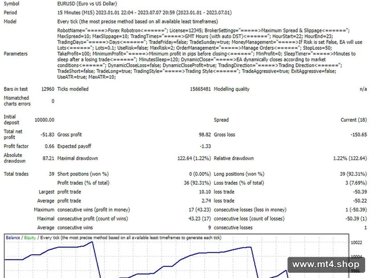Click the maximal consecutive profit value '43.23 (17)'
371x278 pixels.
click(x=199, y=219)
